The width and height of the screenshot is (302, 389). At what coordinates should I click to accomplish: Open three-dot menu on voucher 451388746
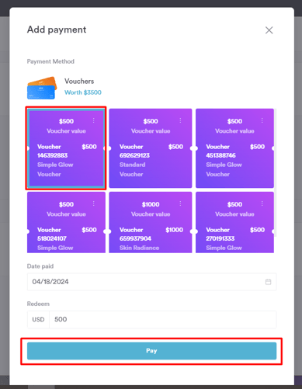[x=262, y=120]
